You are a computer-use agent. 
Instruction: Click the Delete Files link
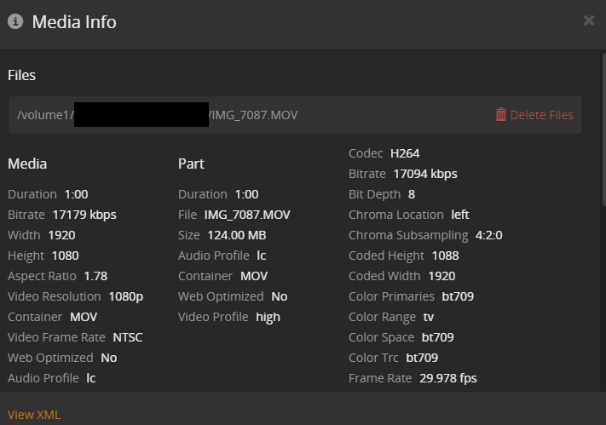point(541,115)
